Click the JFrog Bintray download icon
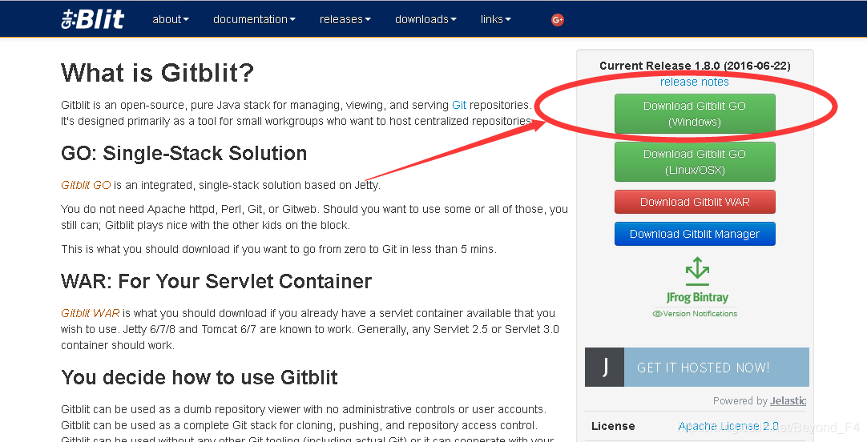Screen dimensions: 867x442 pos(697,271)
